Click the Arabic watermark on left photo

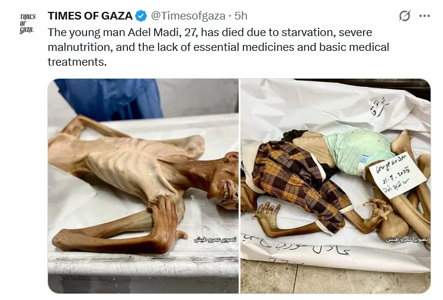(x=215, y=240)
